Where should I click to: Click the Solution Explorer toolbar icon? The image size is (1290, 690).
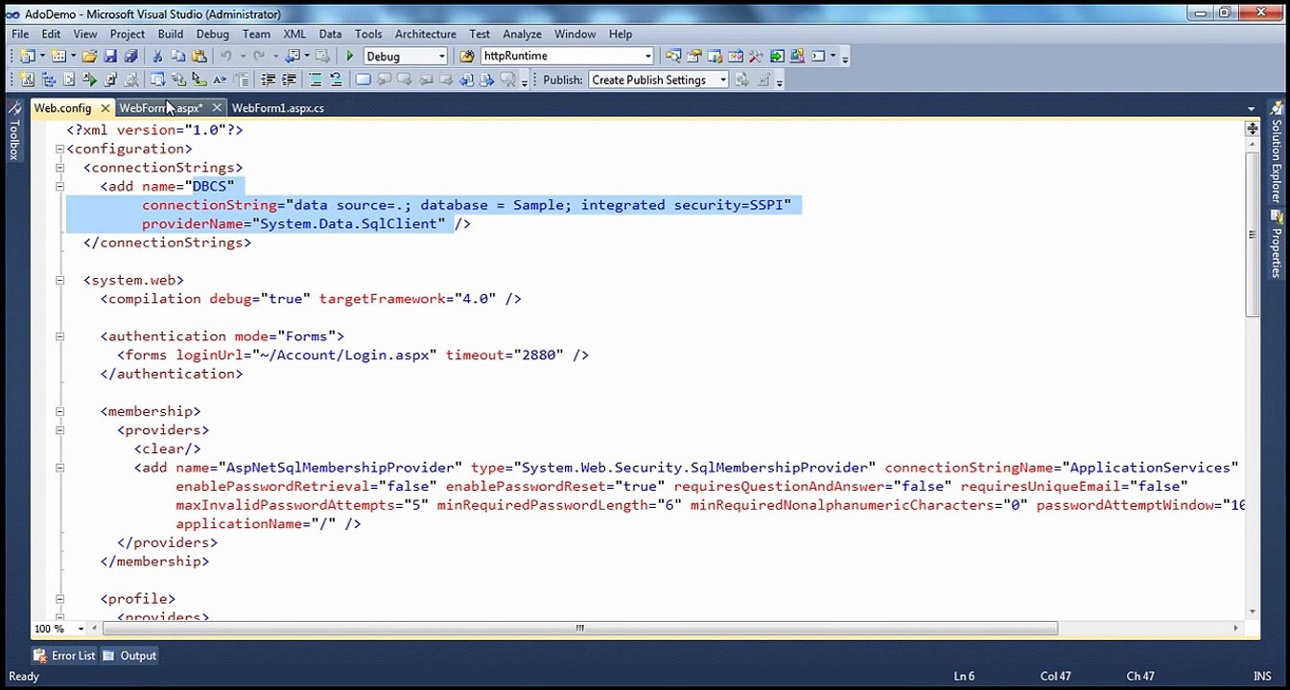tap(672, 57)
